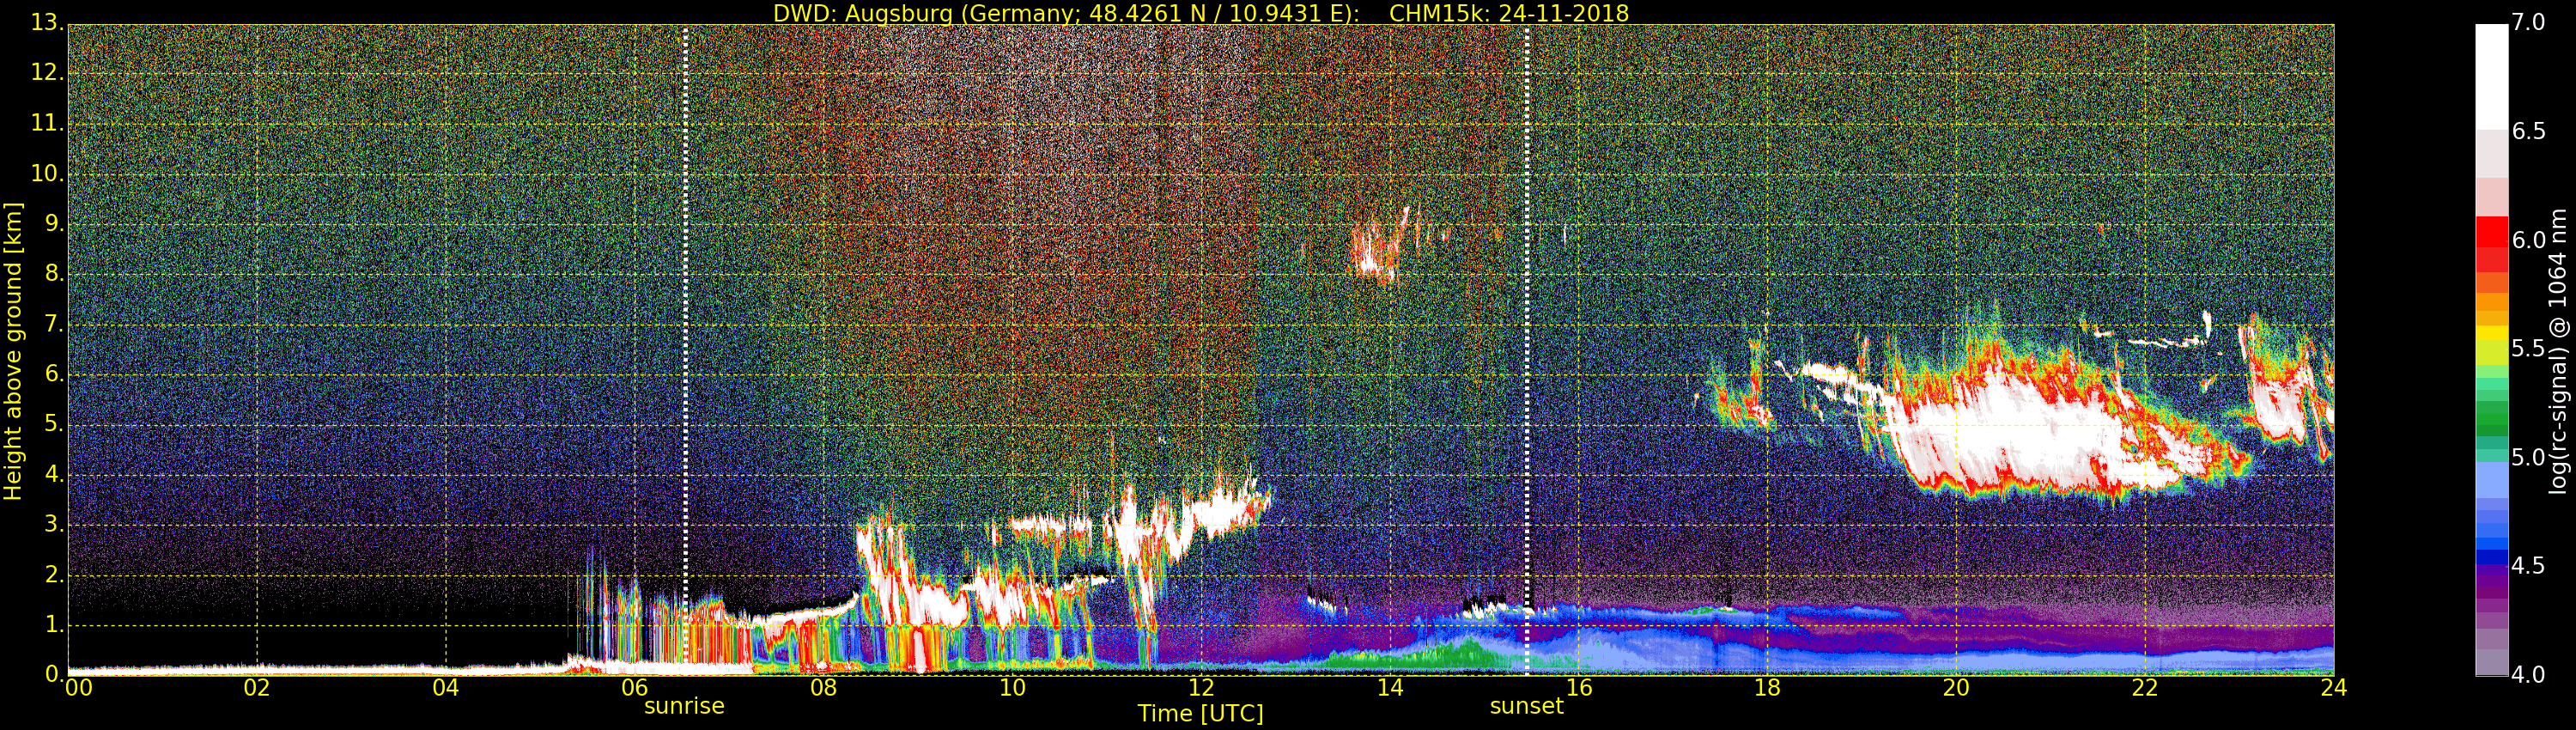Pick the white top band of the colorbar
Image resolution: width=2576 pixels, height=730 pixels.
click(x=2491, y=77)
